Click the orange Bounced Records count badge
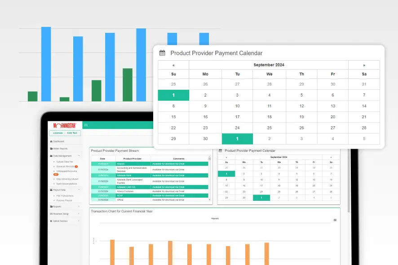 pyautogui.click(x=76, y=167)
